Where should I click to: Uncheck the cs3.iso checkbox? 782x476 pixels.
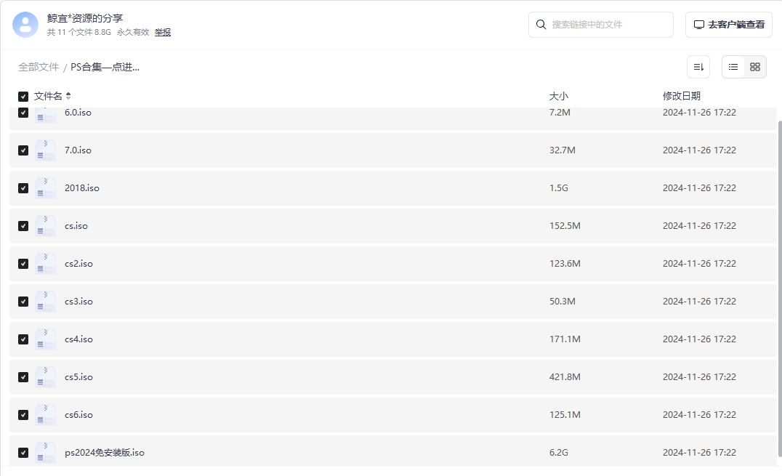[23, 302]
